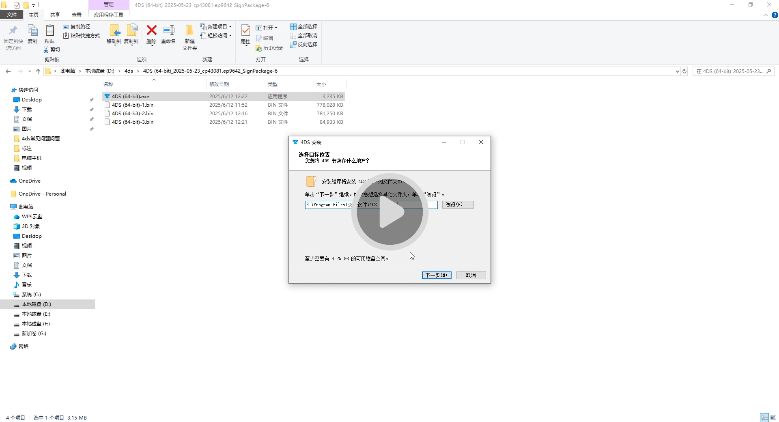
Task: Click Invert Selection (反向选择)
Action: [x=303, y=45]
